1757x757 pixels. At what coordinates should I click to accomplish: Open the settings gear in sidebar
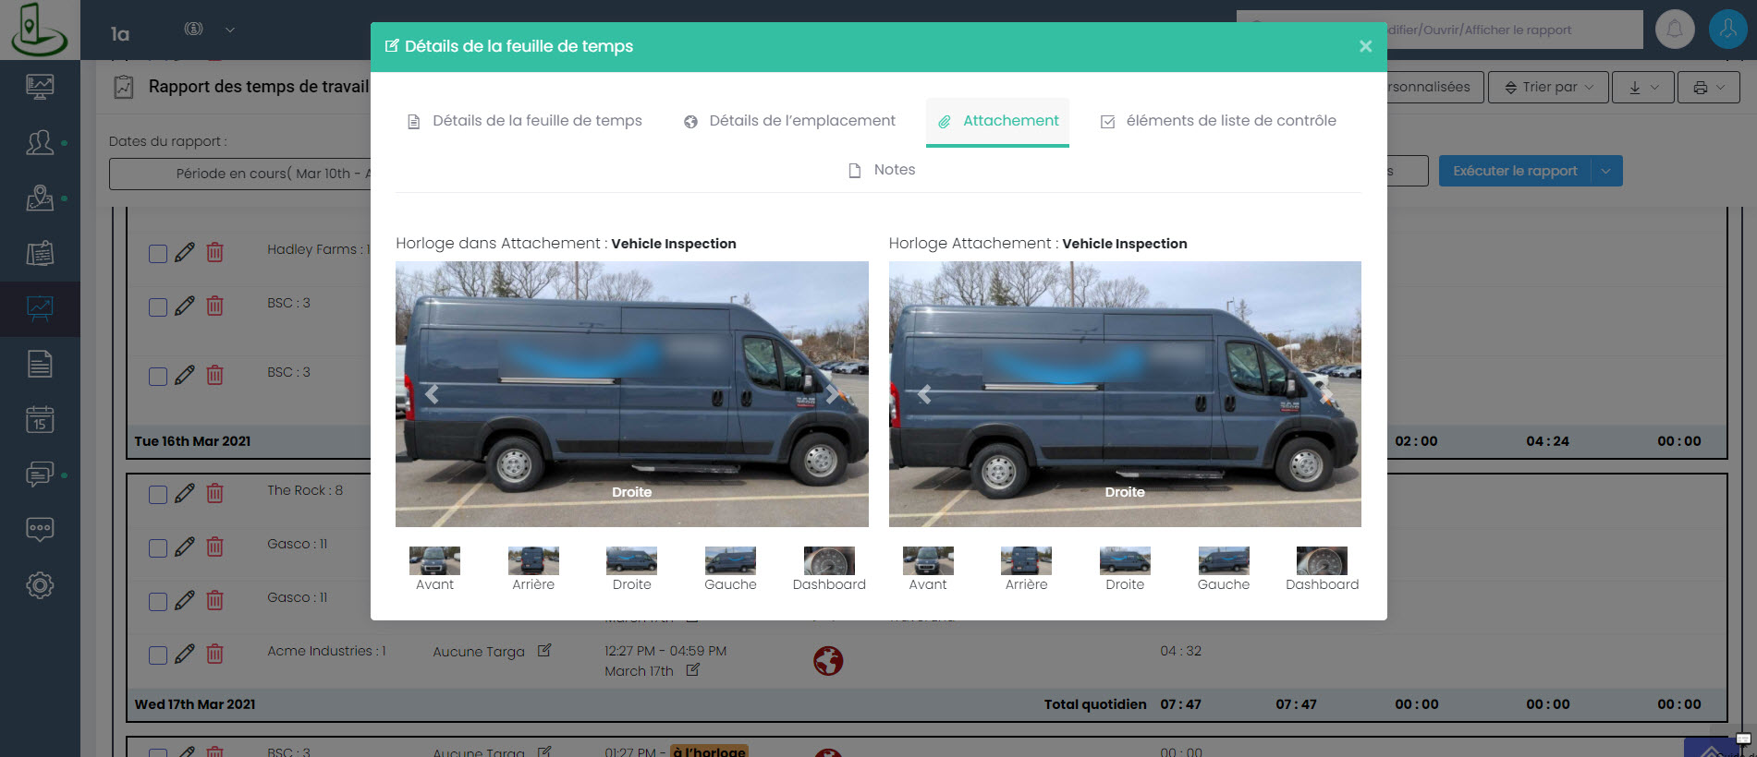pos(40,585)
